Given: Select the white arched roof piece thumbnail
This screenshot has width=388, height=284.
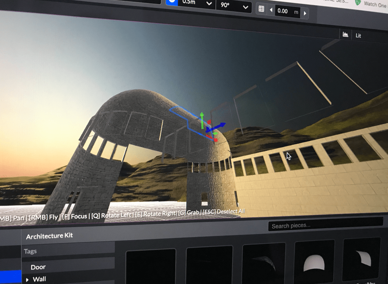Looking at the screenshot, I should 314,262.
